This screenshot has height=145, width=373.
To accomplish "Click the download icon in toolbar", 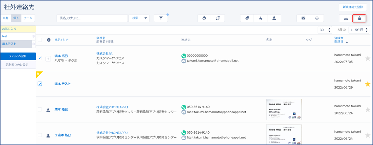I will point(346,18).
